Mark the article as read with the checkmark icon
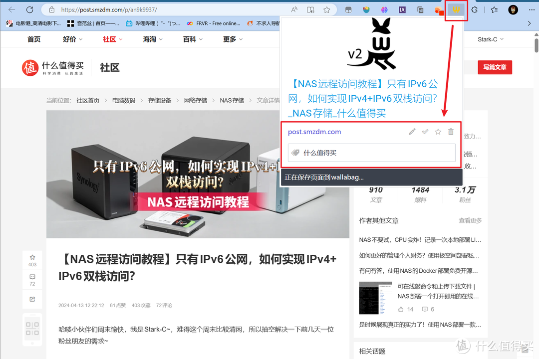Image resolution: width=539 pixels, height=359 pixels. click(425, 131)
